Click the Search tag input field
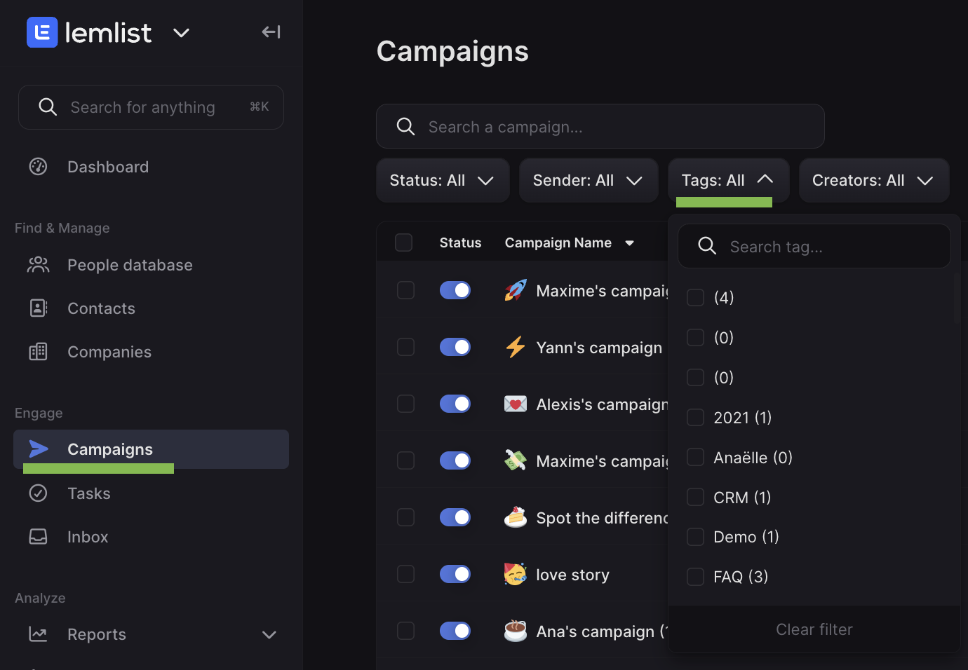The width and height of the screenshot is (968, 670). pos(814,246)
